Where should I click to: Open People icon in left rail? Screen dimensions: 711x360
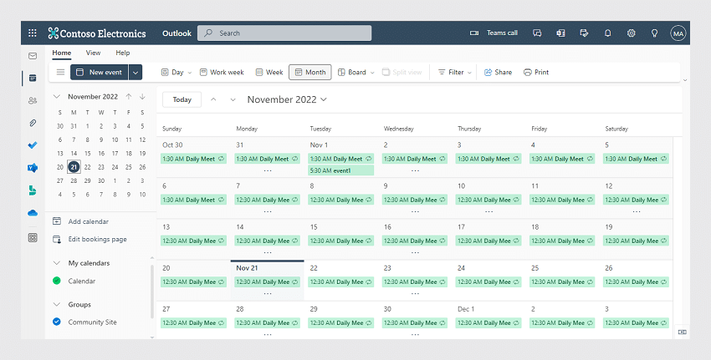pyautogui.click(x=33, y=100)
